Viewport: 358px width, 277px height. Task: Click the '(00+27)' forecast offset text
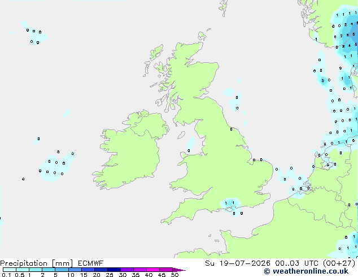click(339, 263)
